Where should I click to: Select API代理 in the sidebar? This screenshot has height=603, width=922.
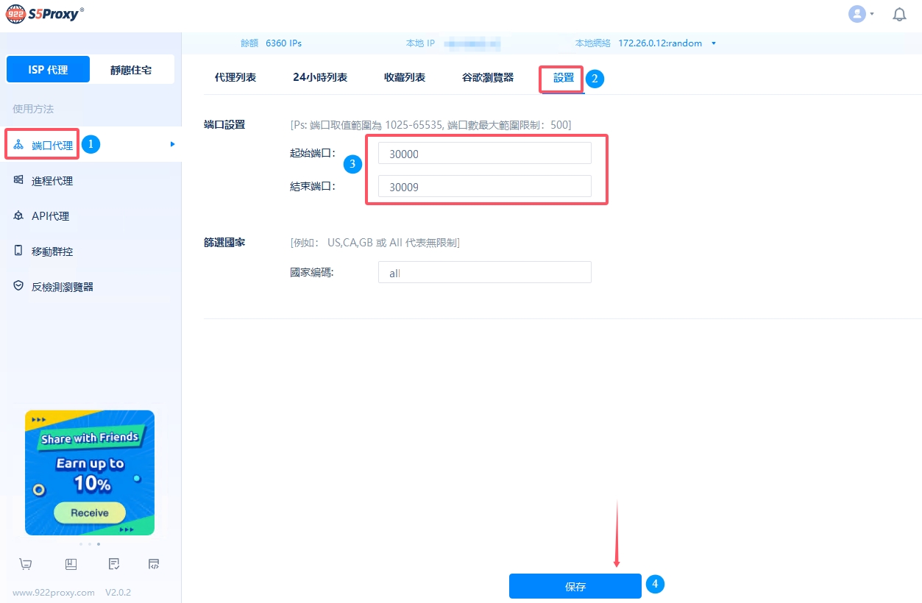click(x=50, y=216)
